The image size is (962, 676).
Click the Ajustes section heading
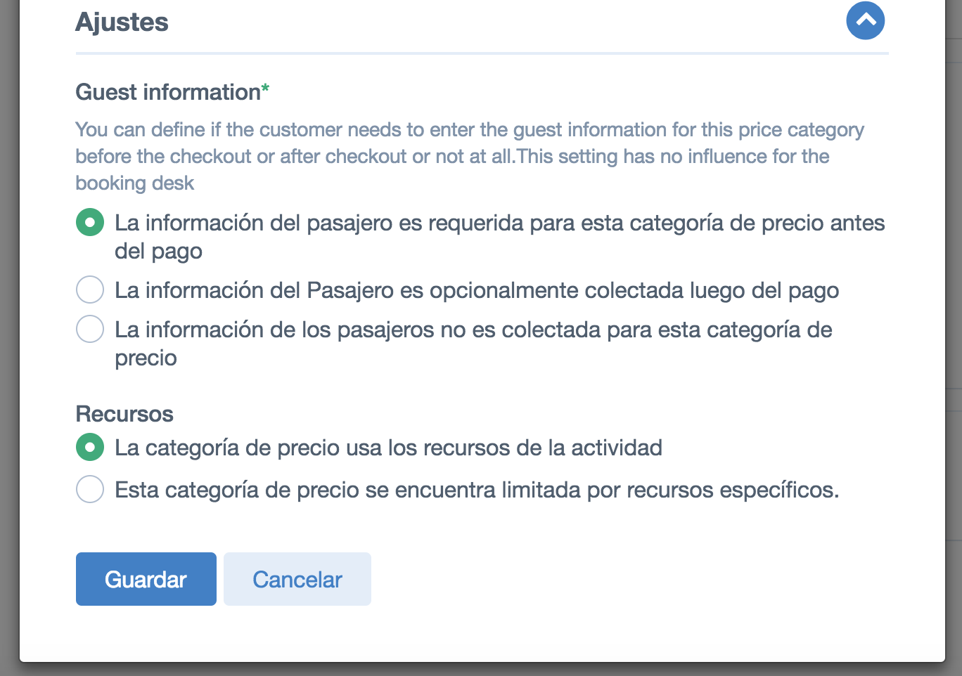[122, 22]
